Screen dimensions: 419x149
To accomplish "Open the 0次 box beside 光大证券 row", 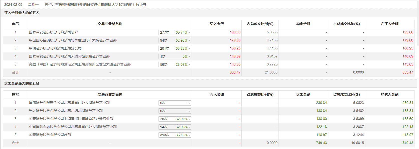I will click(175, 111).
